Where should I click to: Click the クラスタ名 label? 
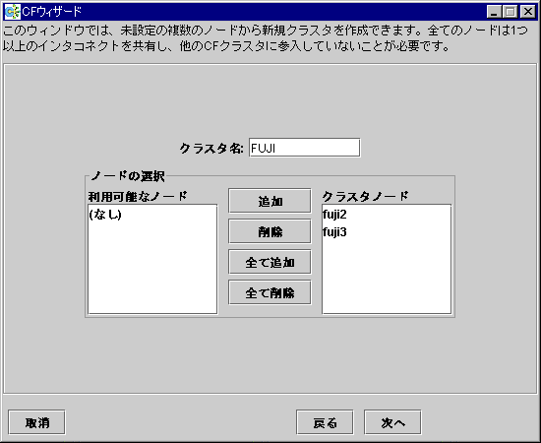point(211,149)
